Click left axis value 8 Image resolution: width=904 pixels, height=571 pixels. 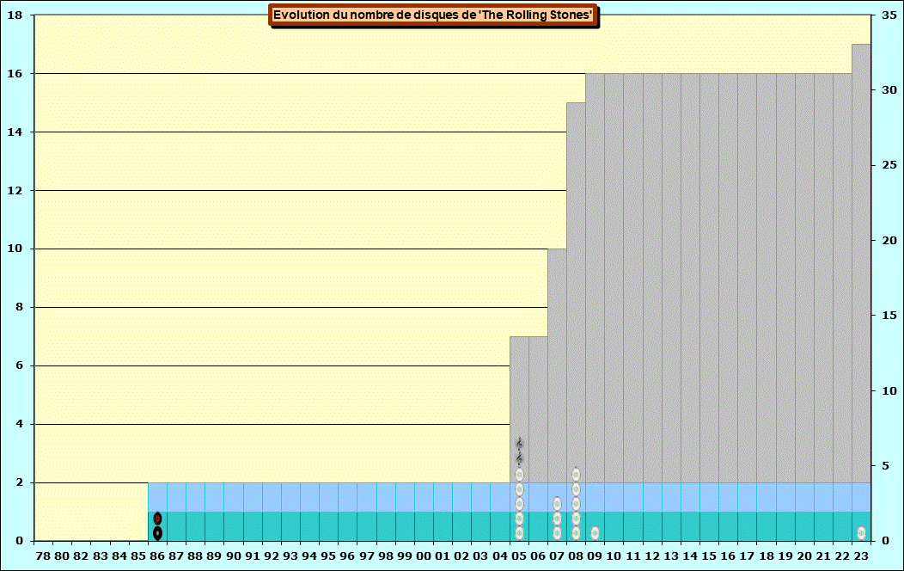[20, 307]
